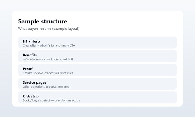Click the word structure in heading
This screenshot has width=195, height=117.
54,21
